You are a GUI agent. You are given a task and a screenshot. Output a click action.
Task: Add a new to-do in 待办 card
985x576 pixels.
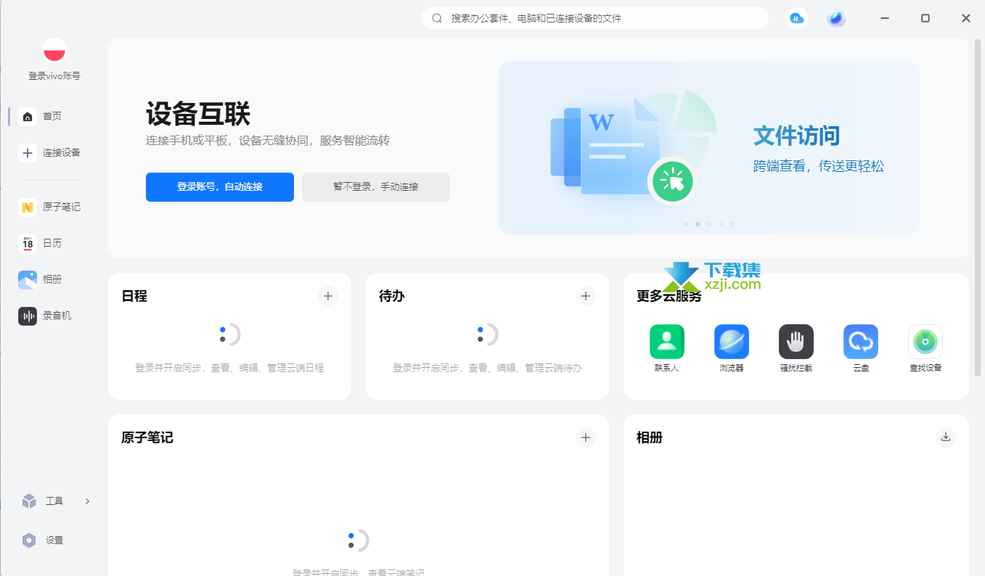pyautogui.click(x=586, y=296)
